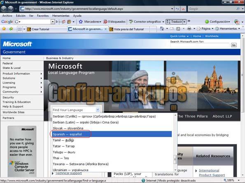Click the toolbar overflow chevron next to Traducir
Viewport: 245px width, 183px height.
coord(189,21)
